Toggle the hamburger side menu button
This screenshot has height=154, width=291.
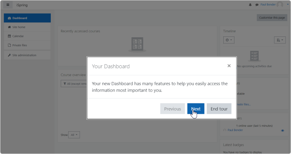8,5
